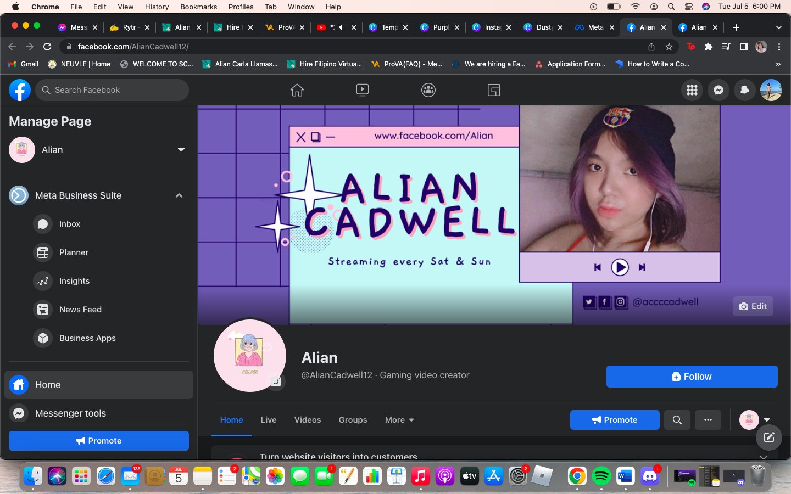This screenshot has width=791, height=494.
Task: Open the page identity switcher dropdown arrow
Action: (767, 420)
